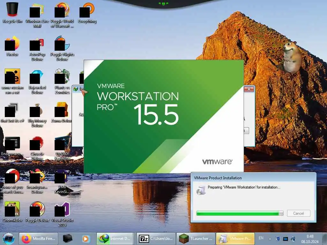Image resolution: width=327 pixels, height=245 pixels.
Task: Open Plants vs Zombies shortcut
Action: (x=62, y=81)
